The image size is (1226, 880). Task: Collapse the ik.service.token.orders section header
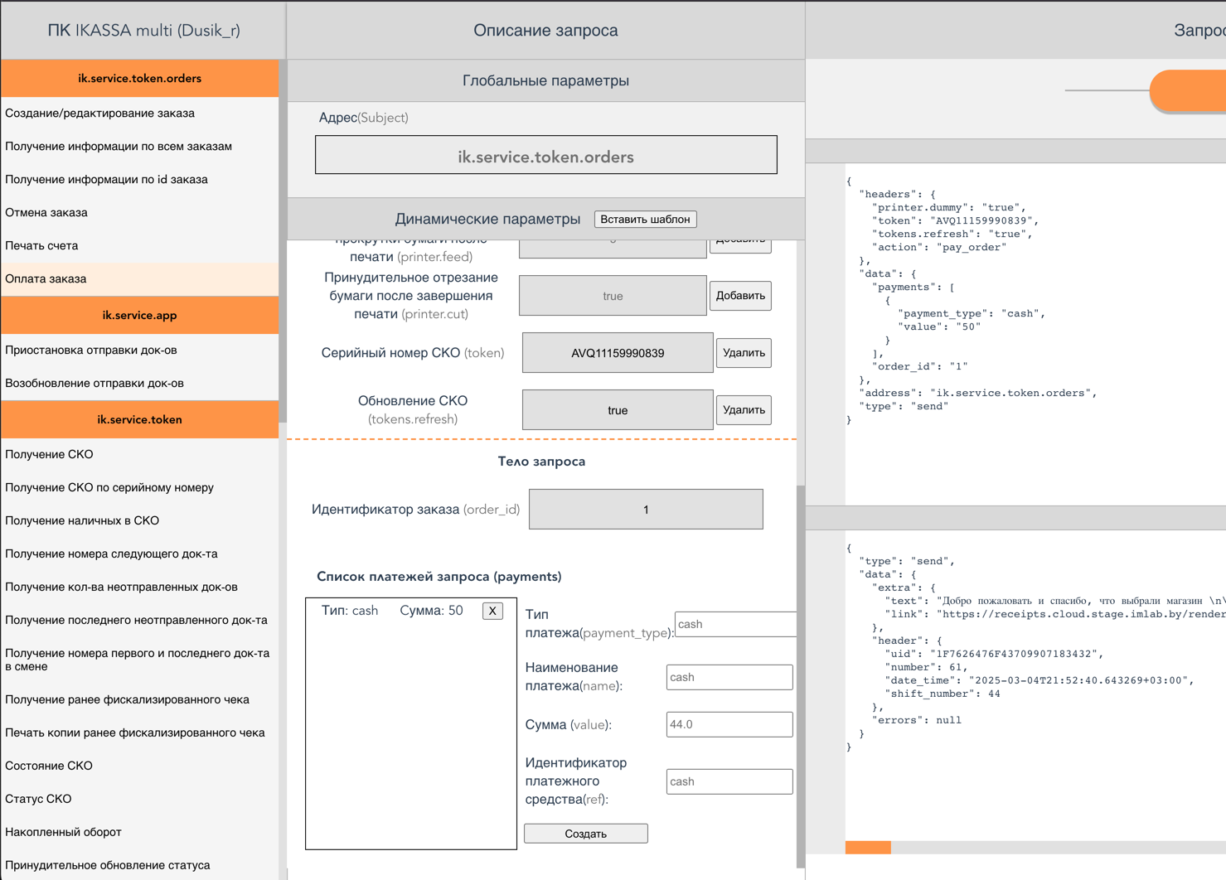(139, 79)
